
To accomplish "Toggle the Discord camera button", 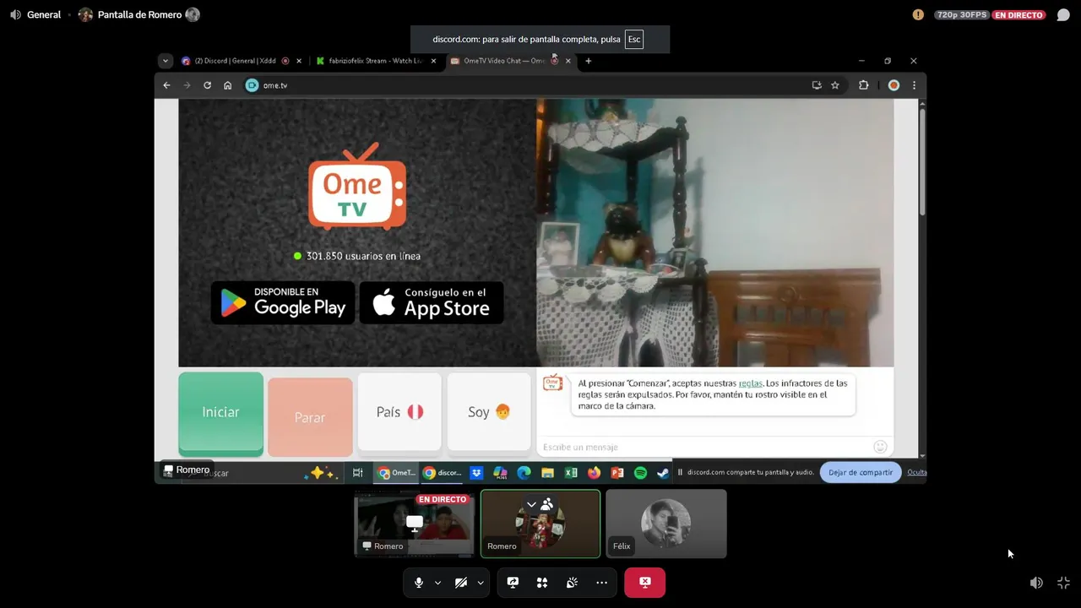I will pyautogui.click(x=461, y=583).
